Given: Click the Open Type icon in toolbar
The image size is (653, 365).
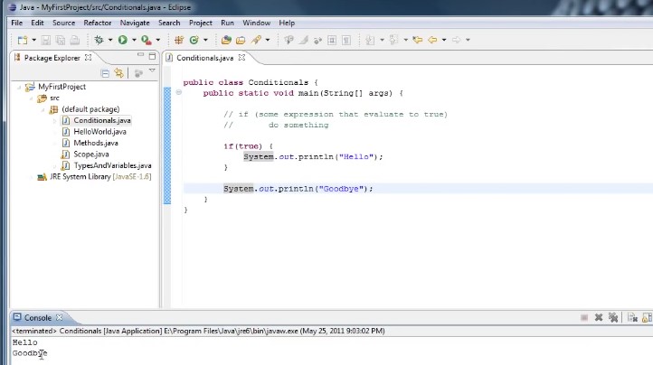Looking at the screenshot, I should point(226,40).
